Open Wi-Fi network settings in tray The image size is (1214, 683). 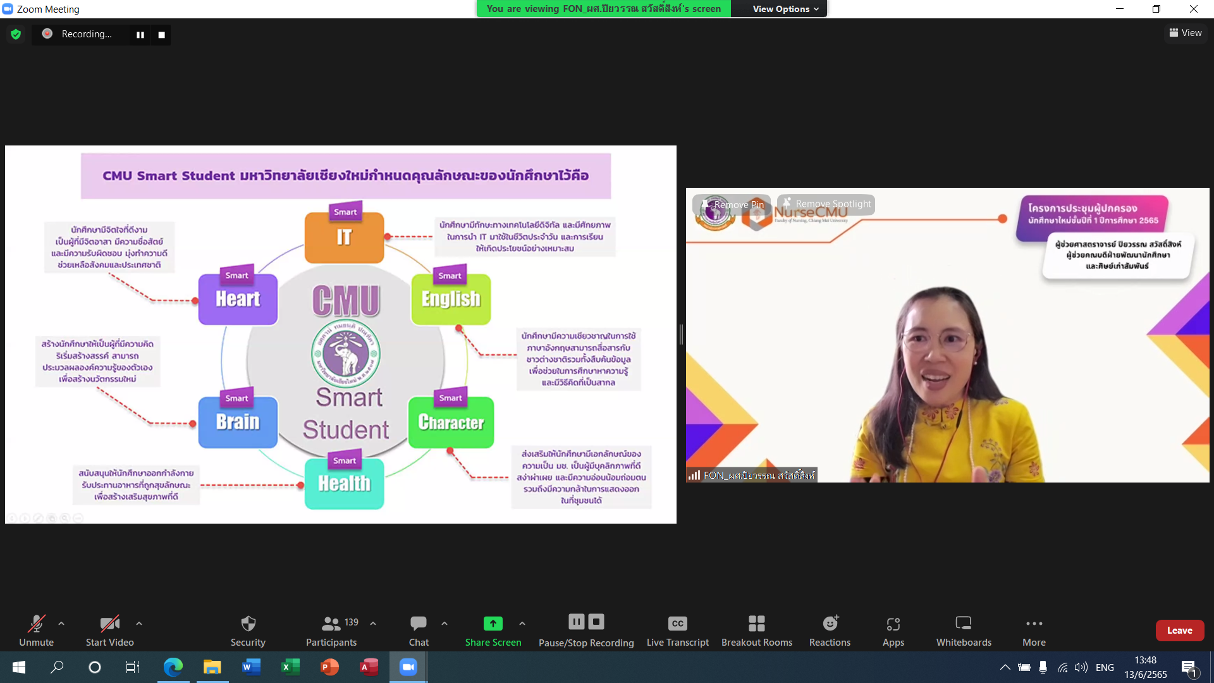[1063, 667]
